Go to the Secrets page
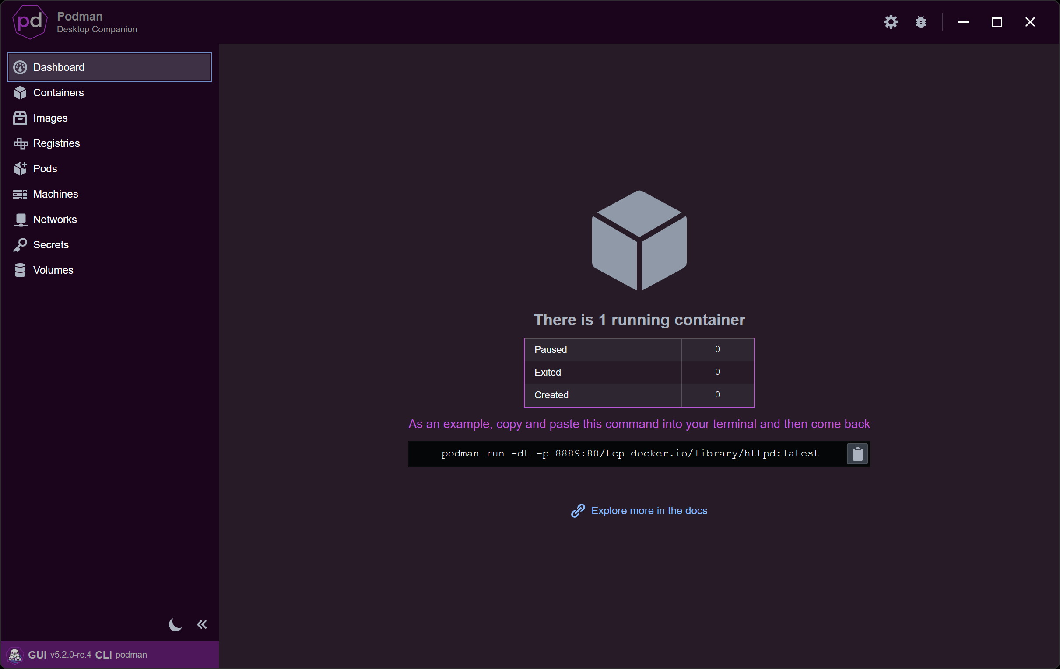Image resolution: width=1060 pixels, height=669 pixels. [109, 245]
